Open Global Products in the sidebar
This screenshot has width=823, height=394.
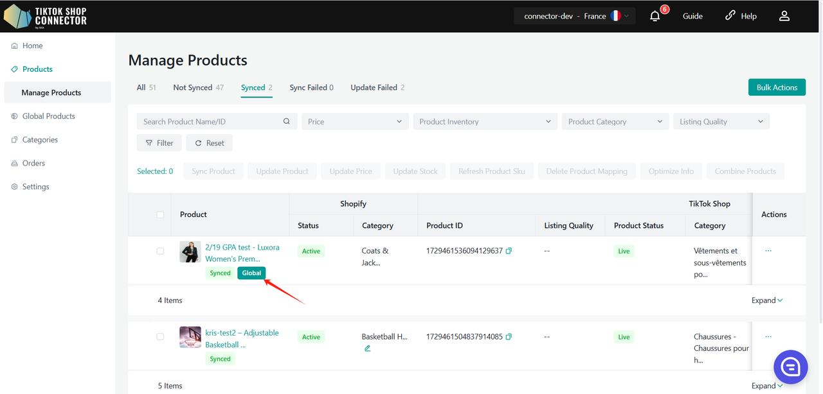48,116
